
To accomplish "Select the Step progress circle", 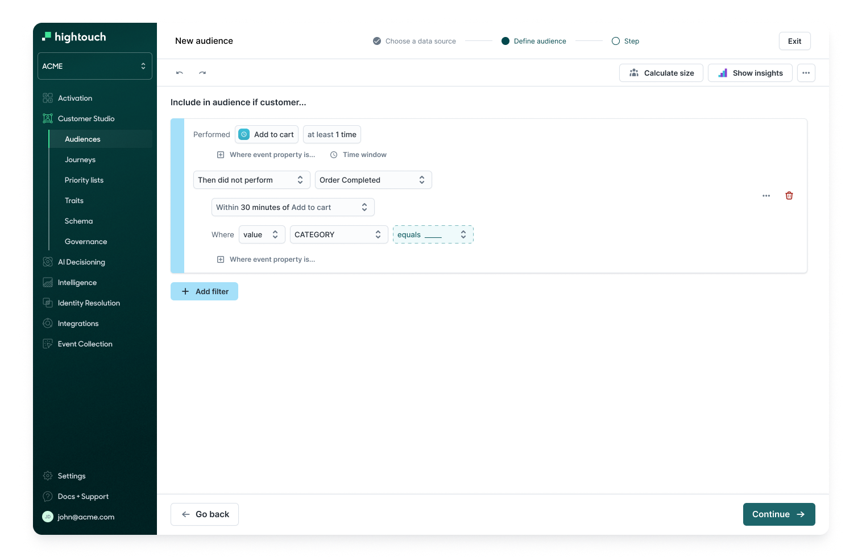I will click(x=616, y=41).
